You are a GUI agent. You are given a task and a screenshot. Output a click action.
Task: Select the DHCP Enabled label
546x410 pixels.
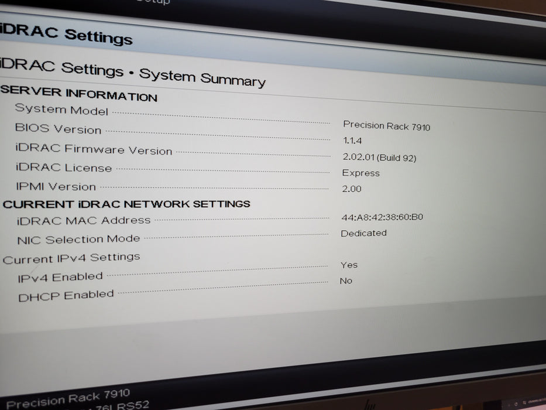tap(66, 296)
